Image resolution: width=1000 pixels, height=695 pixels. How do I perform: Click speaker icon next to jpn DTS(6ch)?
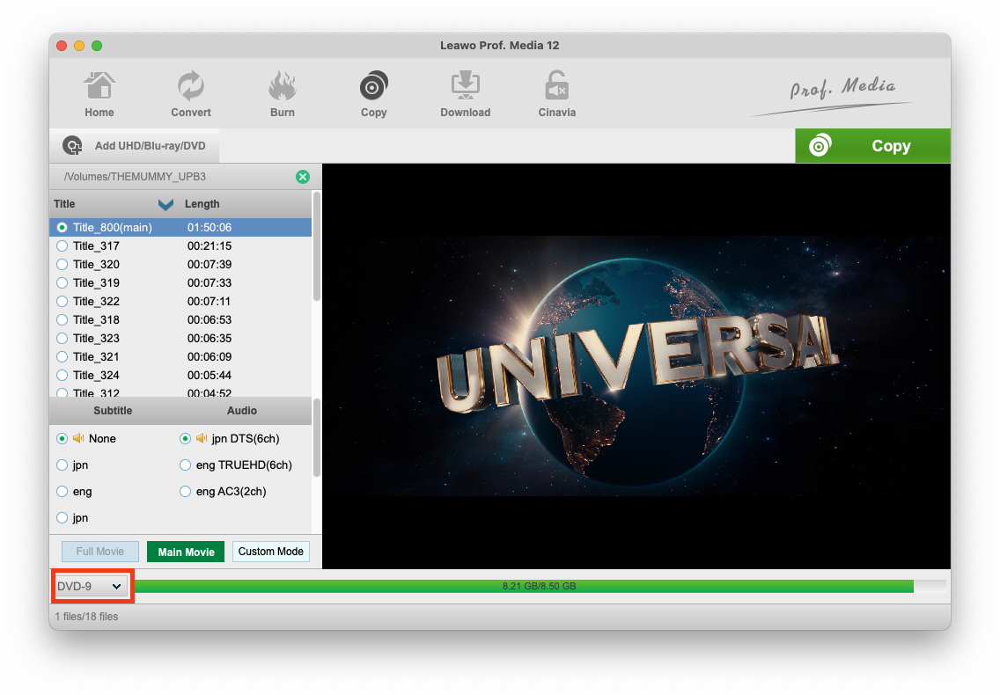(202, 438)
